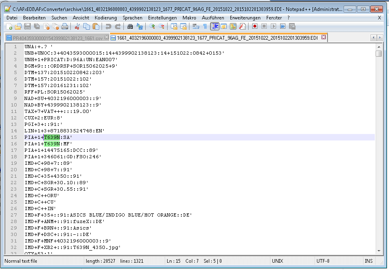The width and height of the screenshot is (389, 270).
Task: Toggle INS insert mode in status bar
Action: [369, 261]
